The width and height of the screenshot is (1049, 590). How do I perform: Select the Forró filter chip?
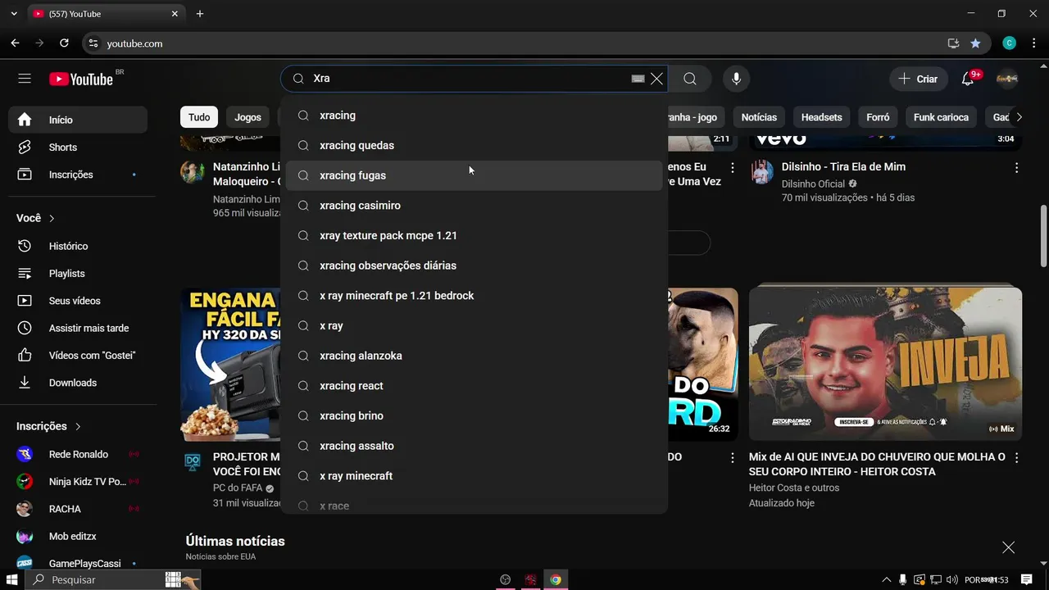(878, 117)
